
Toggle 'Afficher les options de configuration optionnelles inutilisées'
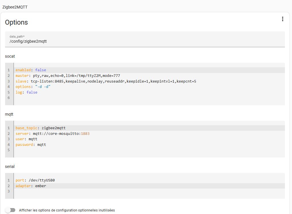(x=10, y=210)
